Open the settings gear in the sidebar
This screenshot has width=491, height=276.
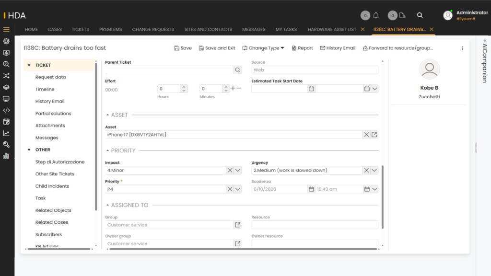point(6,41)
